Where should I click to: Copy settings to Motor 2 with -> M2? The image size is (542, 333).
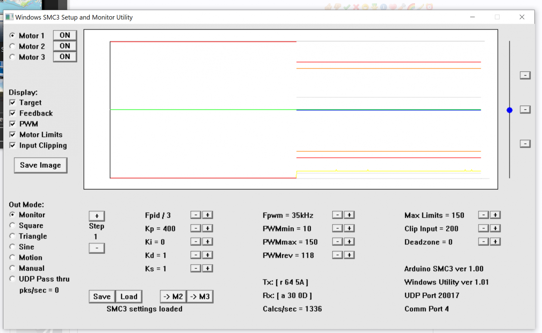coord(173,296)
